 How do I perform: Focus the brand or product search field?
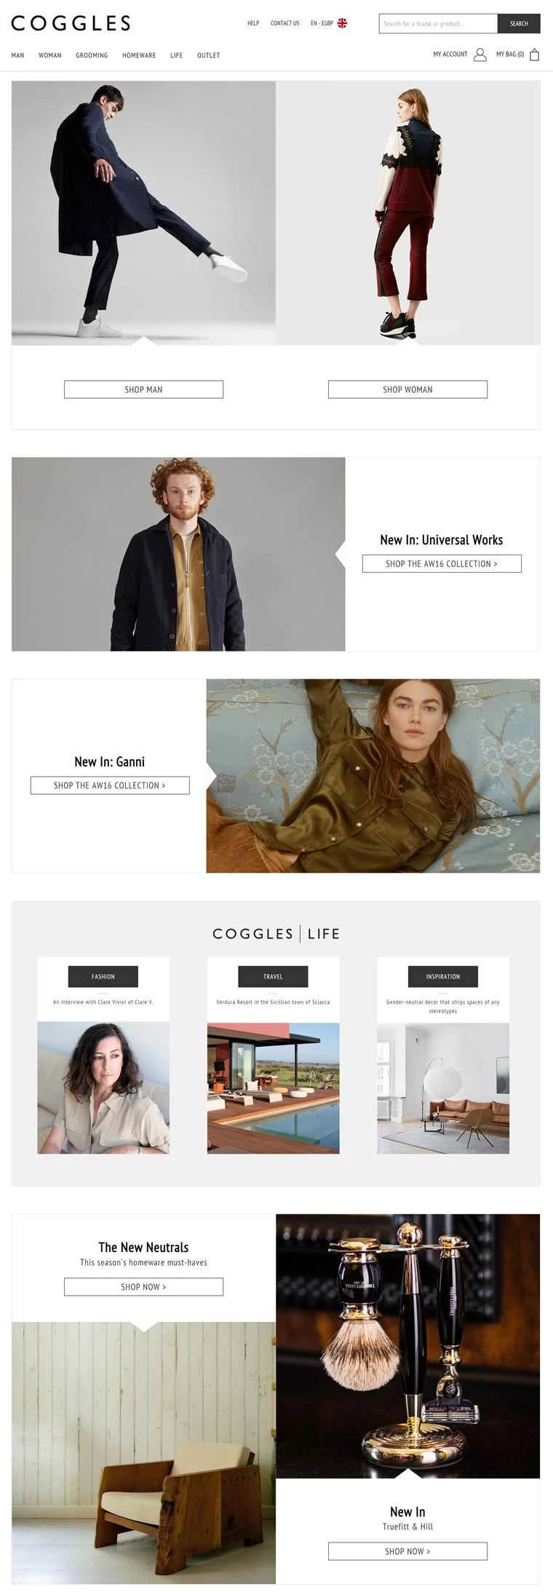tap(438, 23)
